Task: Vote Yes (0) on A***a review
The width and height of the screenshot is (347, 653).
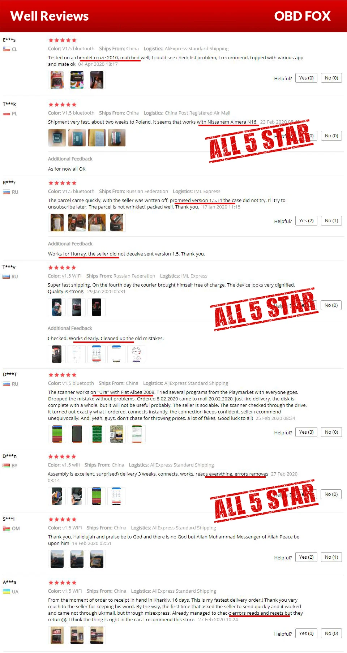Action: (x=306, y=633)
